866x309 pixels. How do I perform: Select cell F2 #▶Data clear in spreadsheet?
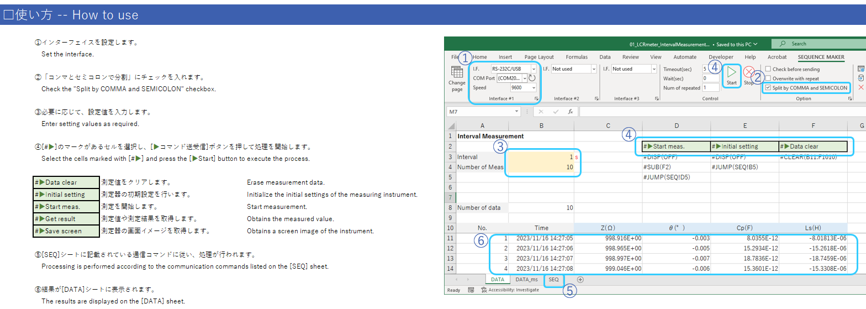(x=813, y=146)
